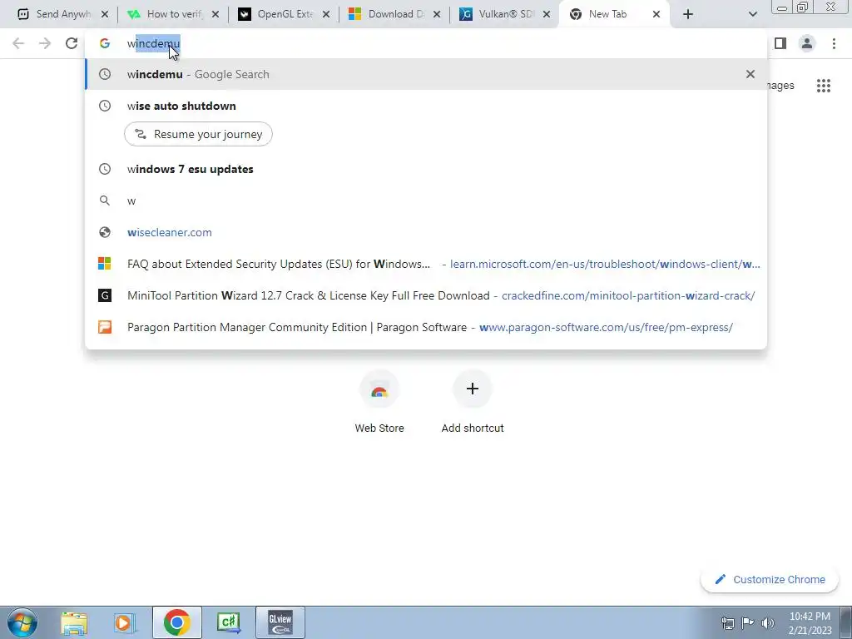Select windows 7 esu updates suggestion
This screenshot has height=639, width=852.
click(426, 169)
